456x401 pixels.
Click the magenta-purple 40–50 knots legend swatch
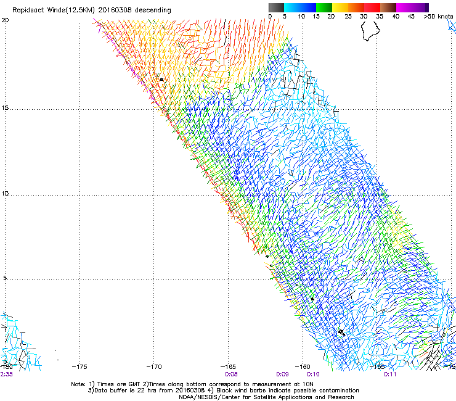(412, 7)
